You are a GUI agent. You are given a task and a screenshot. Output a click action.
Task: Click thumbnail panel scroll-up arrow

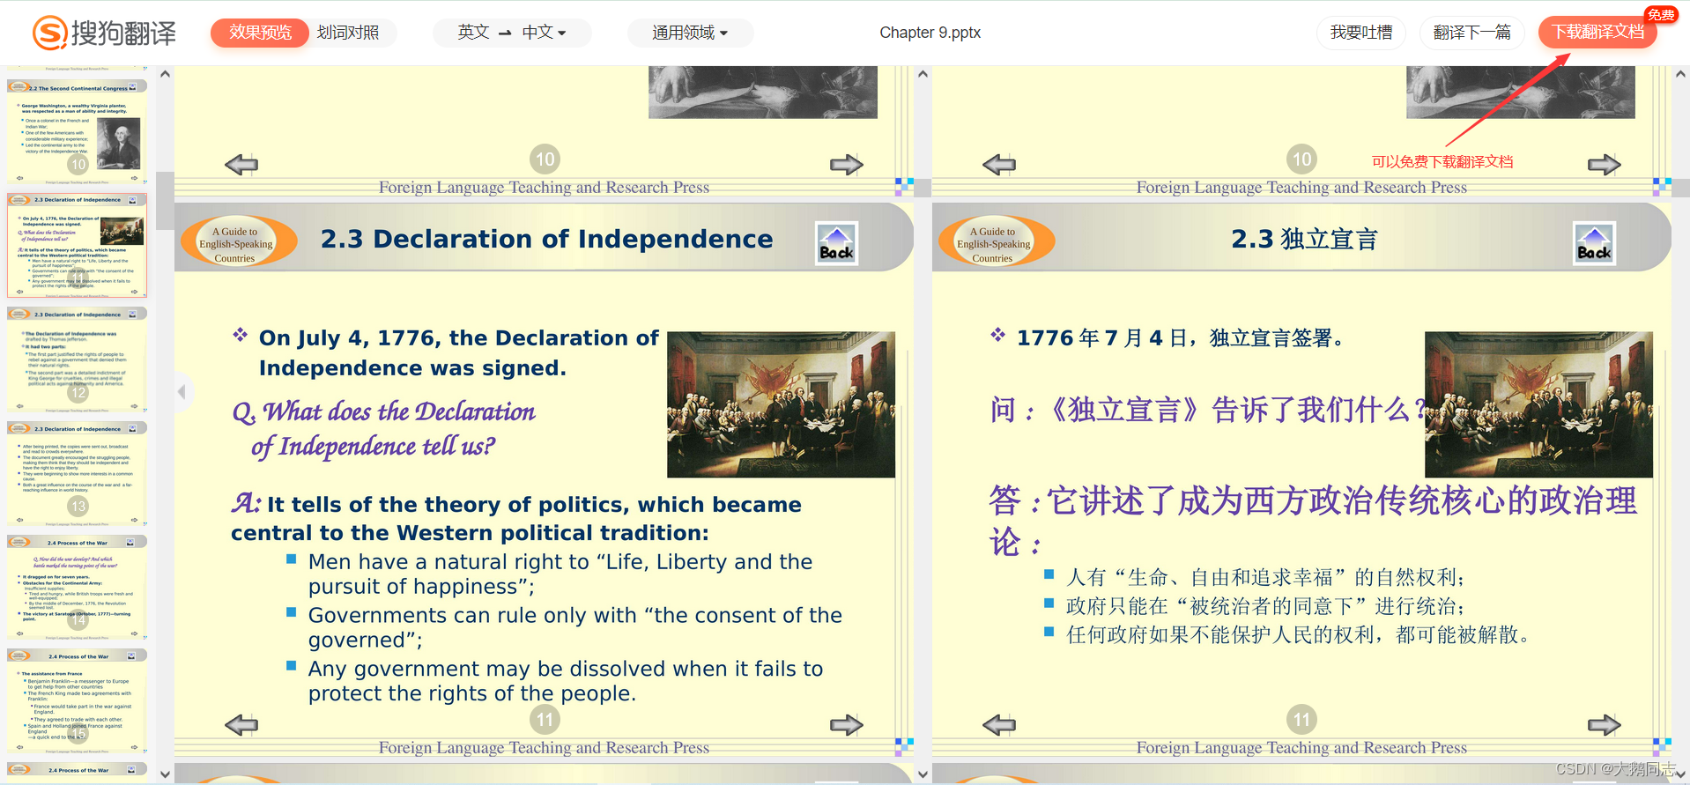click(165, 75)
